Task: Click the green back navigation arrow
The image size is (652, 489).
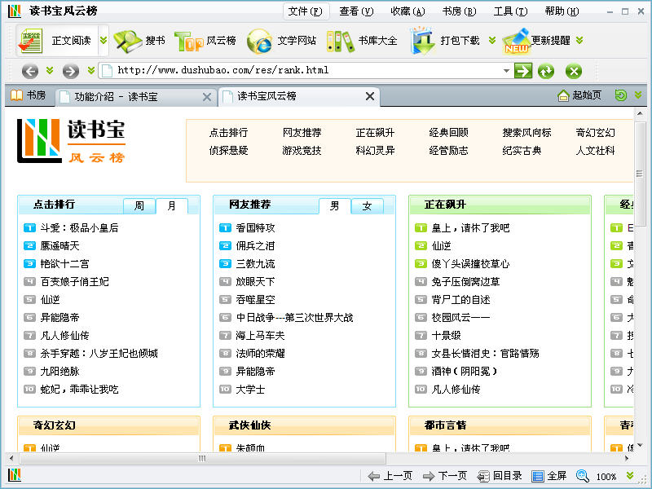Action: (30, 71)
